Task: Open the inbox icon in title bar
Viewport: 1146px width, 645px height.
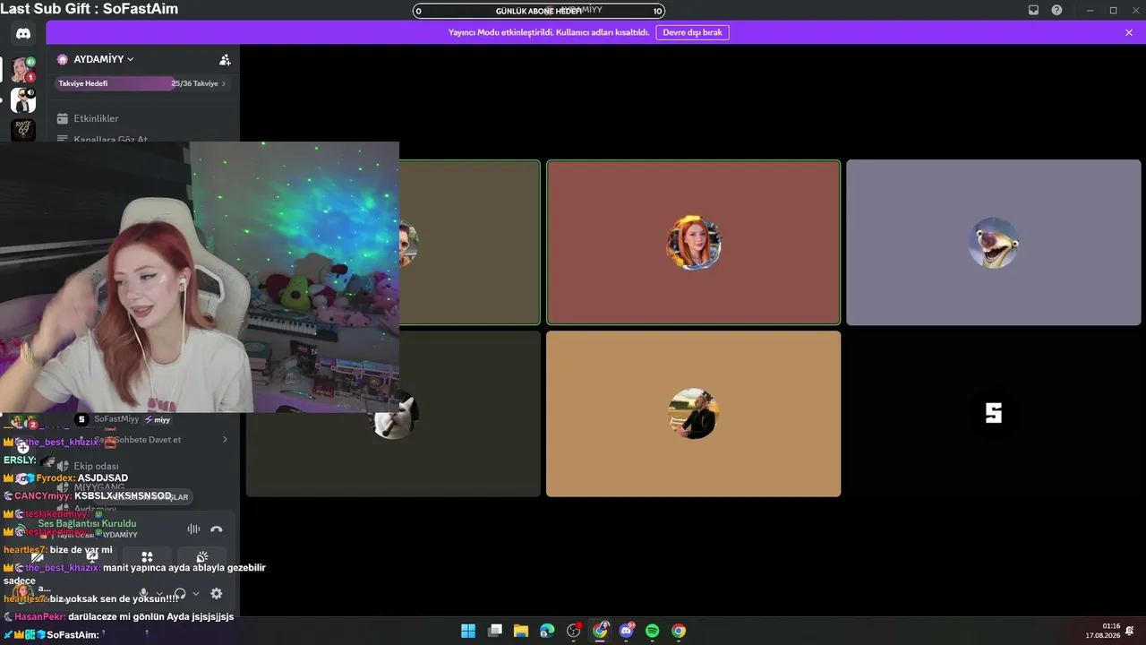Action: [1033, 10]
